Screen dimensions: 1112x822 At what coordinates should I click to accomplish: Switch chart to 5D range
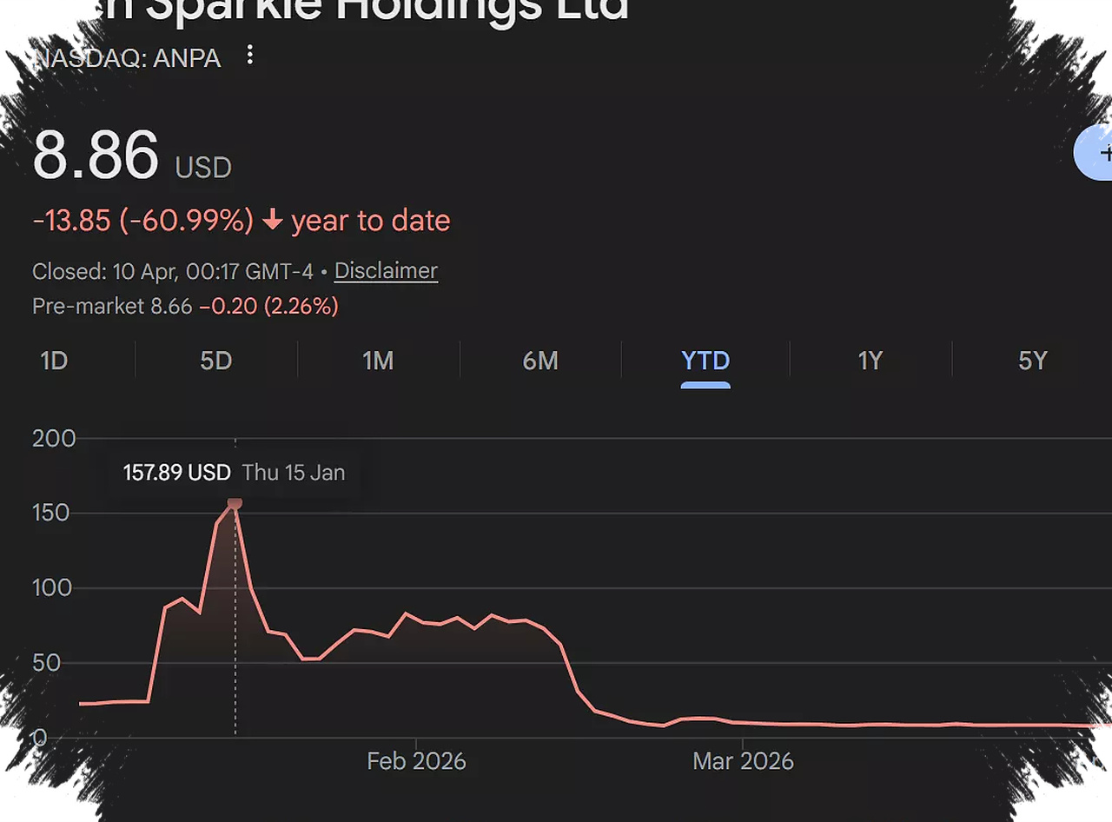(216, 360)
